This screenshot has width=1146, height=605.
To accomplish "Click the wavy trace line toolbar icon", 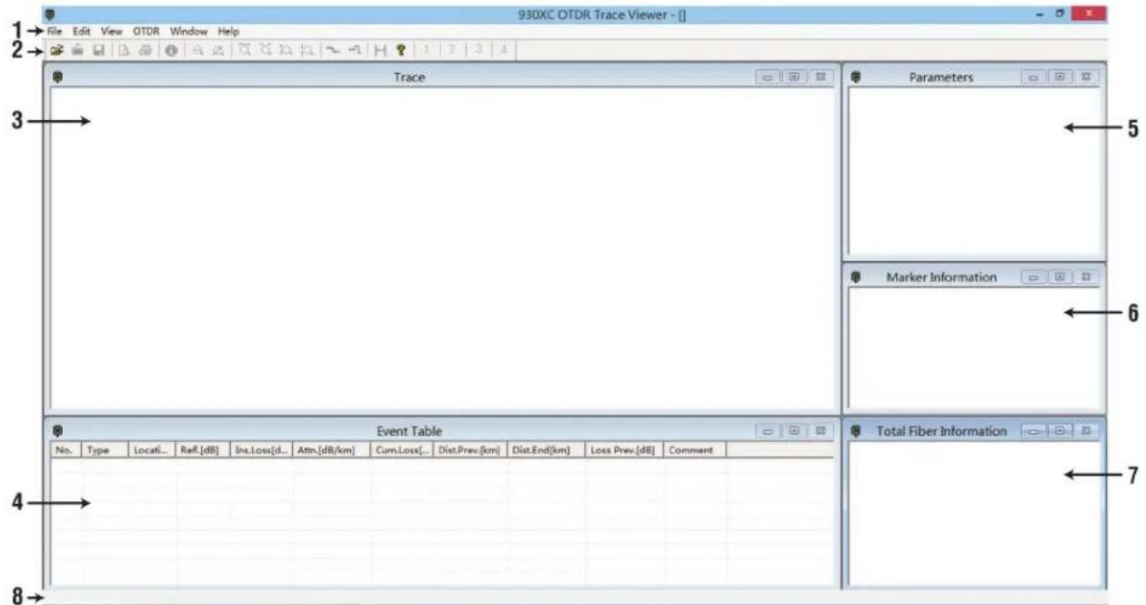I will pyautogui.click(x=332, y=50).
